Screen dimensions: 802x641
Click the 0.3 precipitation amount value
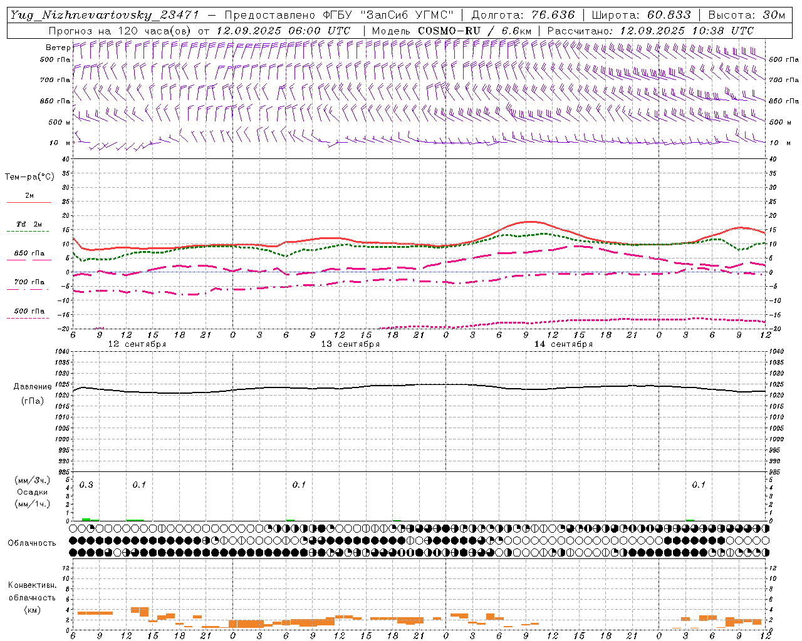click(86, 485)
